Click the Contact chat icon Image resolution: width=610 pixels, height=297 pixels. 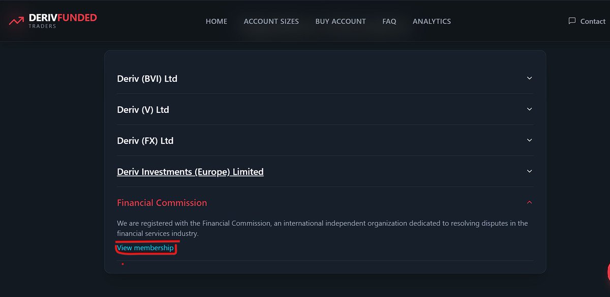(572, 21)
